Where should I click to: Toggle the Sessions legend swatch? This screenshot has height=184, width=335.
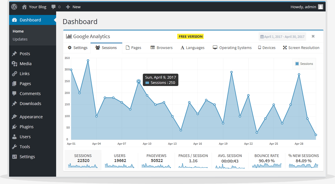(x=297, y=64)
